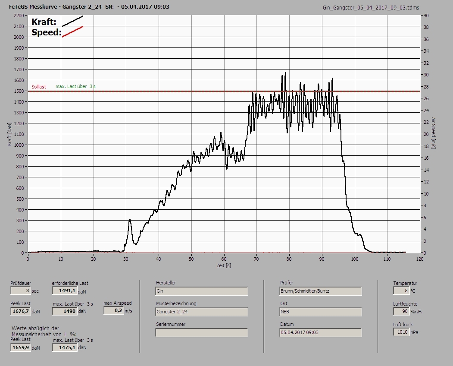This screenshot has height=366, width=453.
Task: Click the Temperatur label
Action: click(405, 283)
